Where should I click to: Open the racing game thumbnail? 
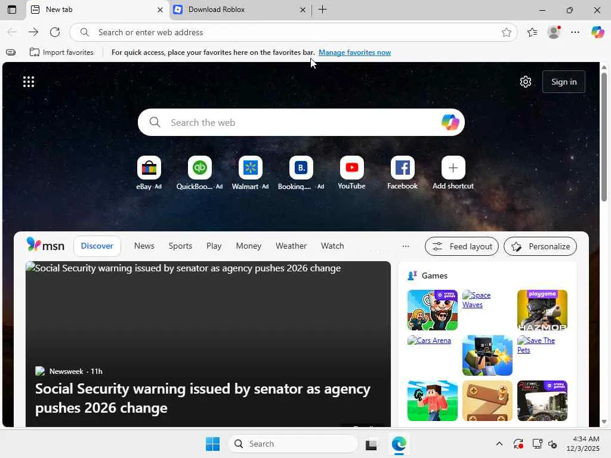tap(542, 401)
